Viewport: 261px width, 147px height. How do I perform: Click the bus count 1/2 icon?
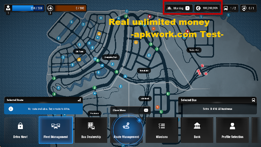(226, 8)
